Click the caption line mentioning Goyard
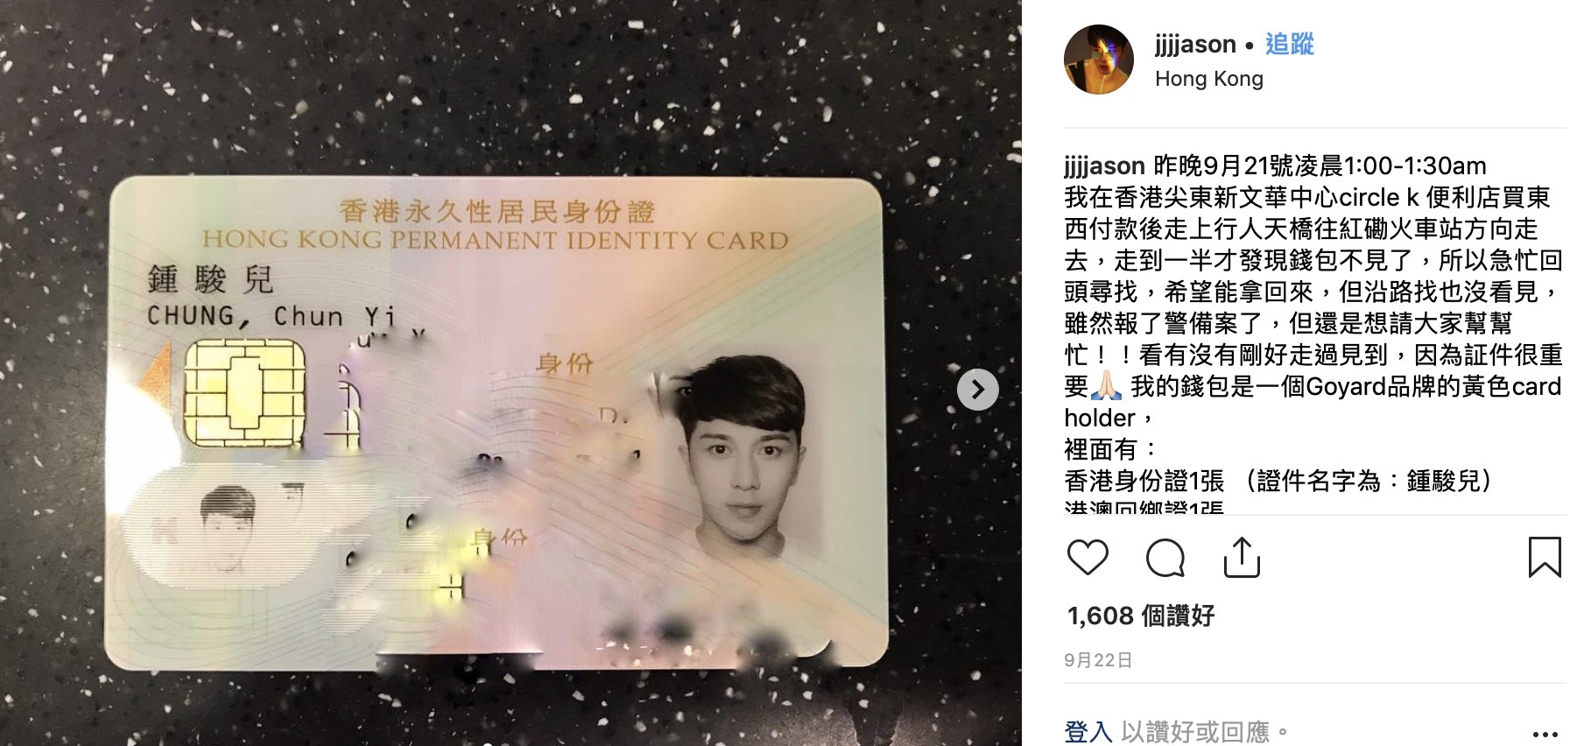This screenshot has height=746, width=1570. click(x=1313, y=386)
